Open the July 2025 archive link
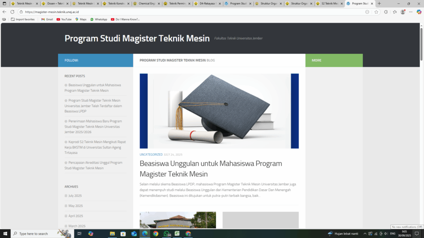Image resolution: width=424 pixels, height=238 pixels. tap(75, 196)
